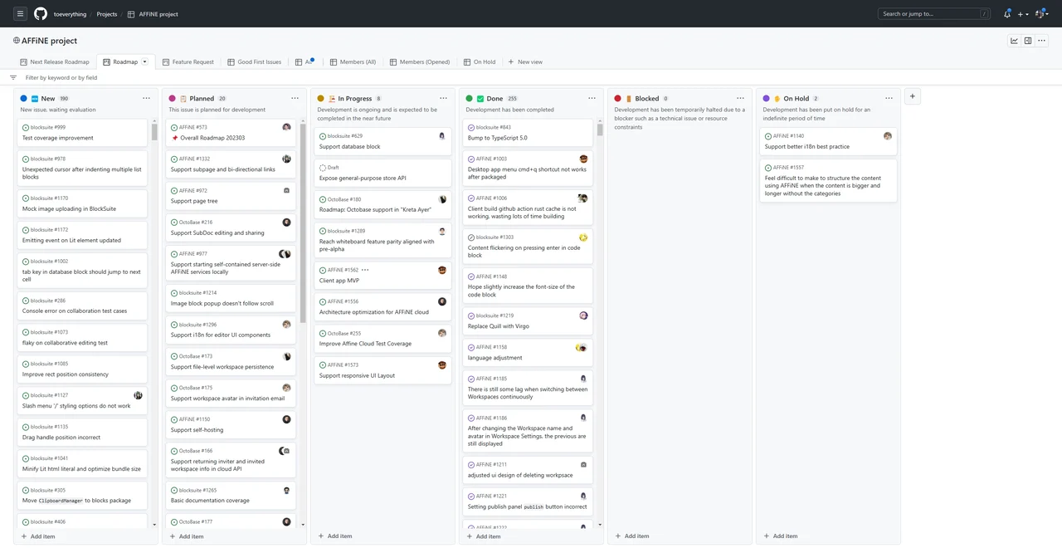Open the Blocked column options menu

tap(740, 98)
